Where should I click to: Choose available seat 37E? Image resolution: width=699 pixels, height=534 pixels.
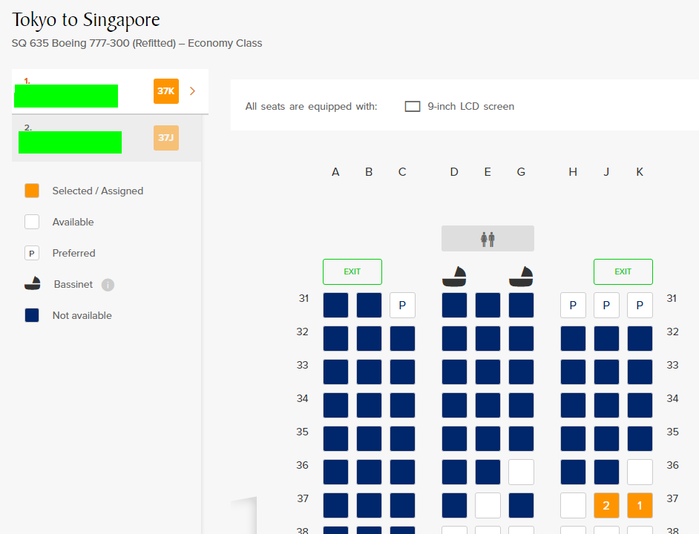point(488,506)
